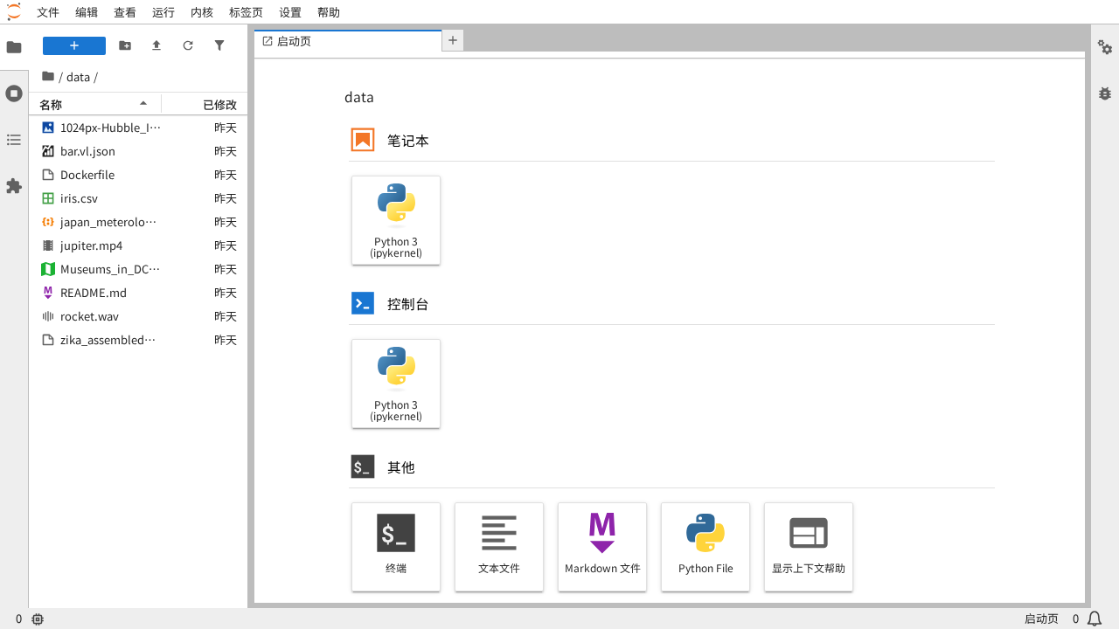Open notifications bell in status bar
Viewport: 1119px width, 629px height.
click(1095, 619)
